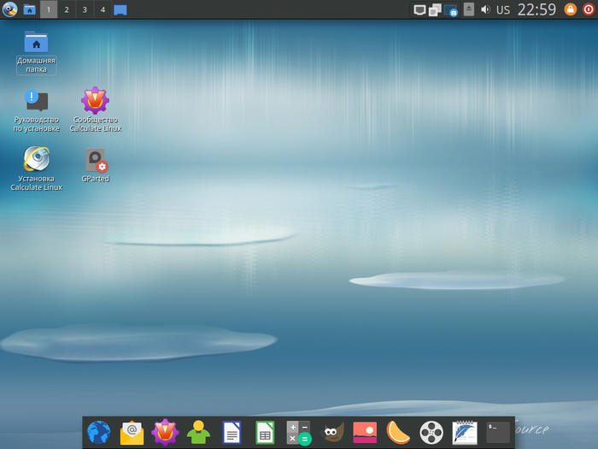Click the stacked windows tray icon

pyautogui.click(x=435, y=10)
